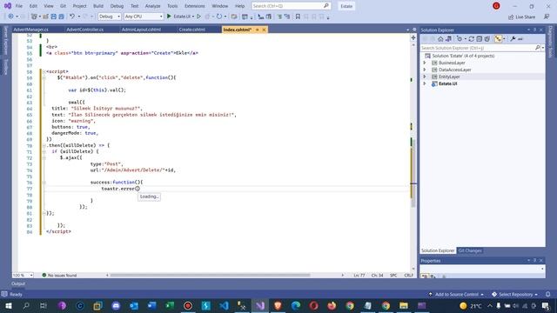Click the editor split-window handle above scrollbar
The width and height of the screenshot is (557, 313).
[413, 37]
